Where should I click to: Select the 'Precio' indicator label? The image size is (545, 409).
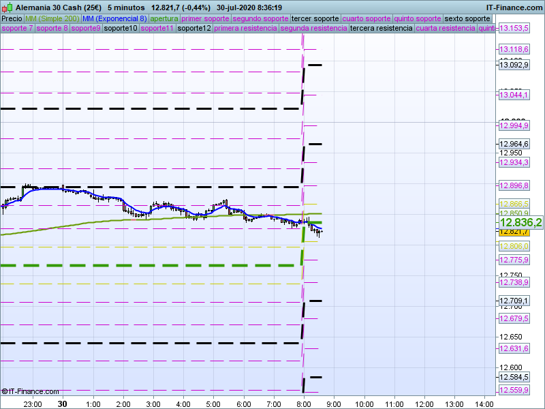coord(12,18)
